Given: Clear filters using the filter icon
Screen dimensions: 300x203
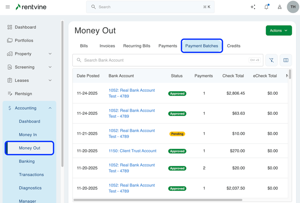Looking at the screenshot, I should point(271,60).
